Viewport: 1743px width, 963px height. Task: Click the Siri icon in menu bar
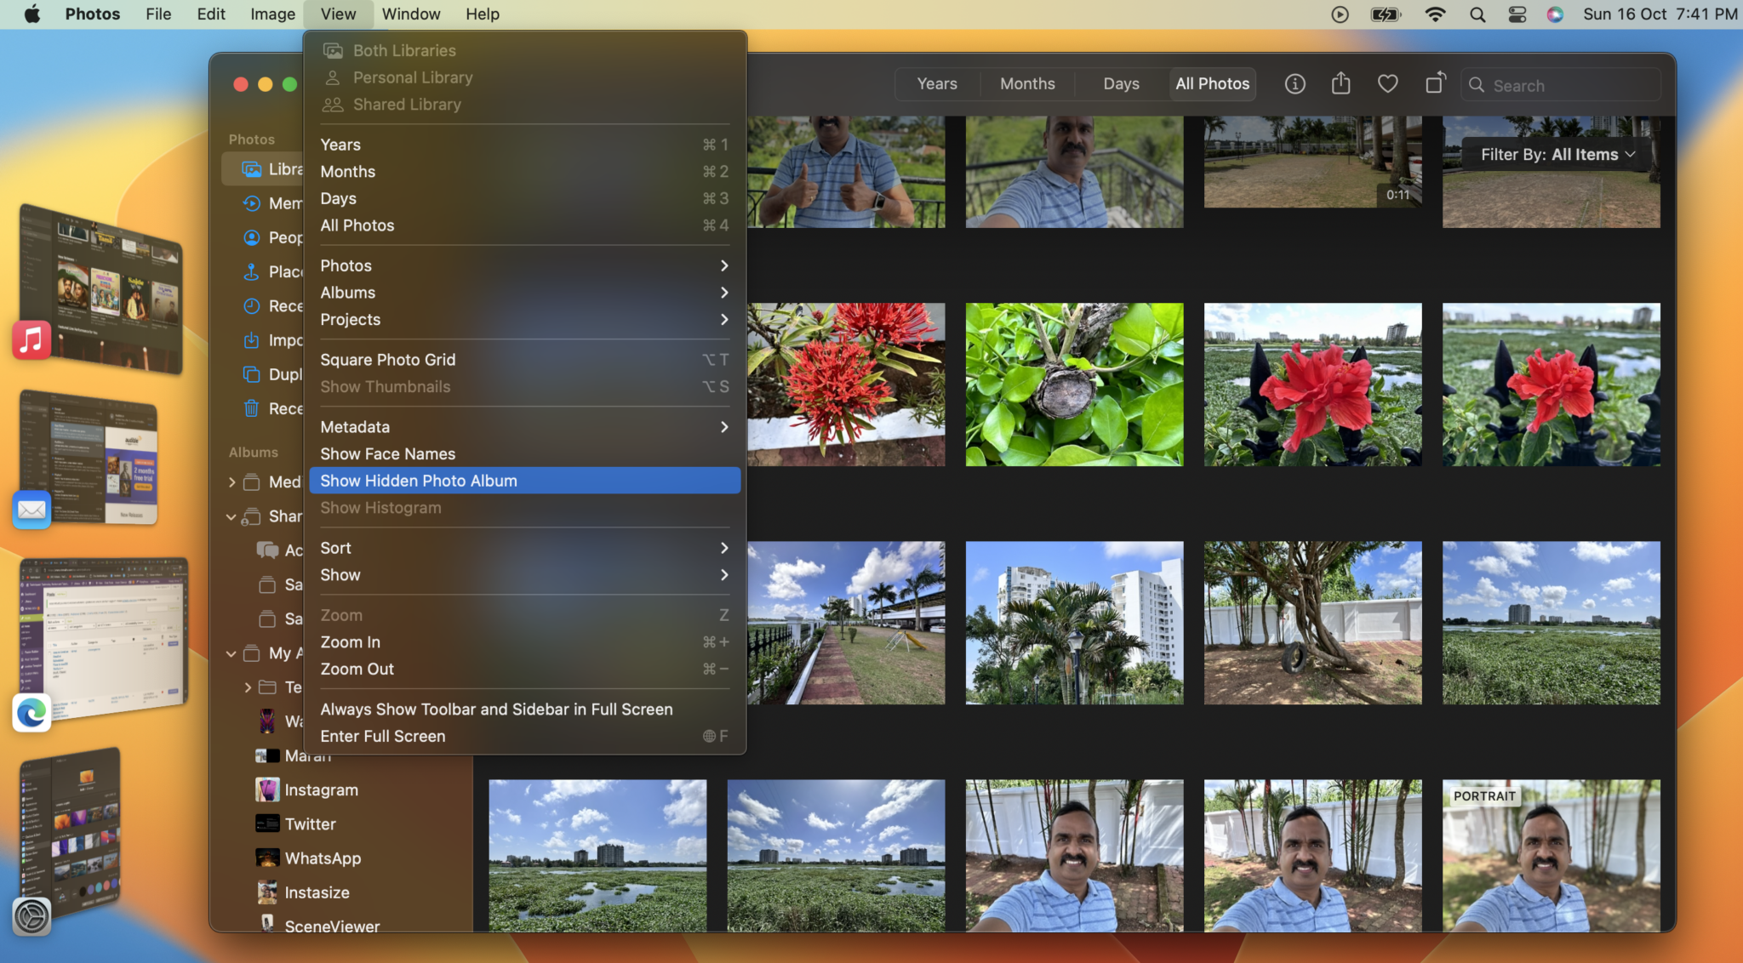(1555, 14)
